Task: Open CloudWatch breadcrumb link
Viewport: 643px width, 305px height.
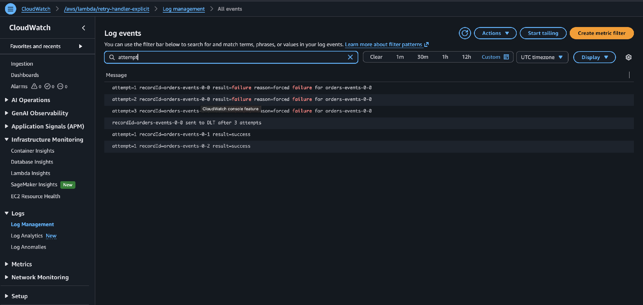Action: tap(36, 9)
